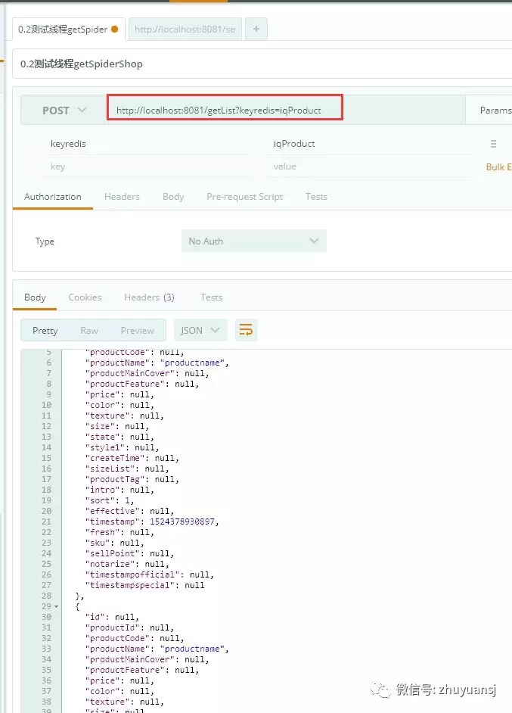The image size is (512, 713).
Task: Open the response Headers (3) tab
Action: point(149,297)
